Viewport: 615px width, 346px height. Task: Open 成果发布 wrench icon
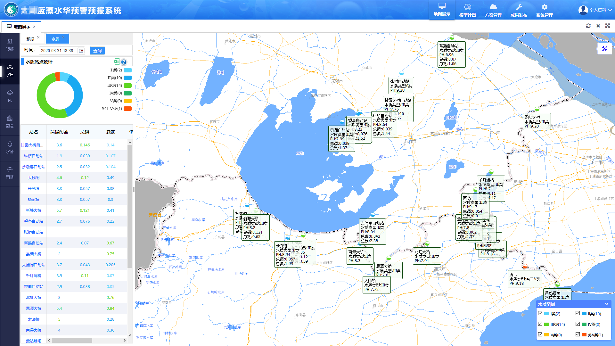click(519, 7)
